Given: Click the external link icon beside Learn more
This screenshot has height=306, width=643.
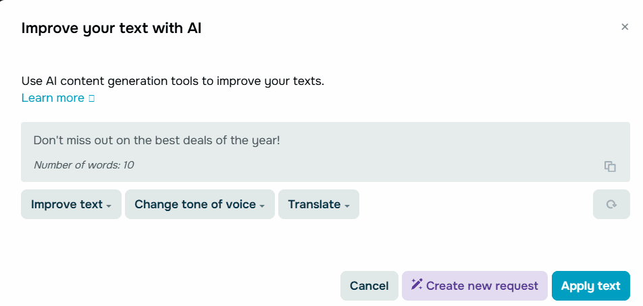Looking at the screenshot, I should [92, 98].
